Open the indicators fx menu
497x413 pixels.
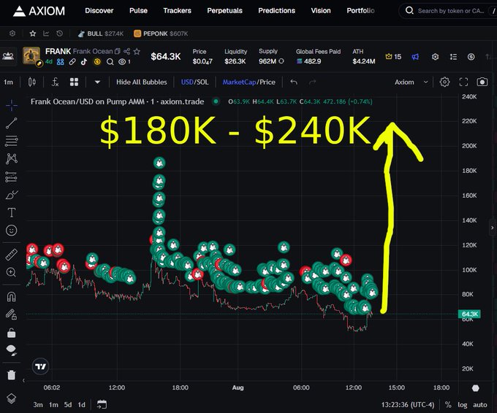pos(55,82)
